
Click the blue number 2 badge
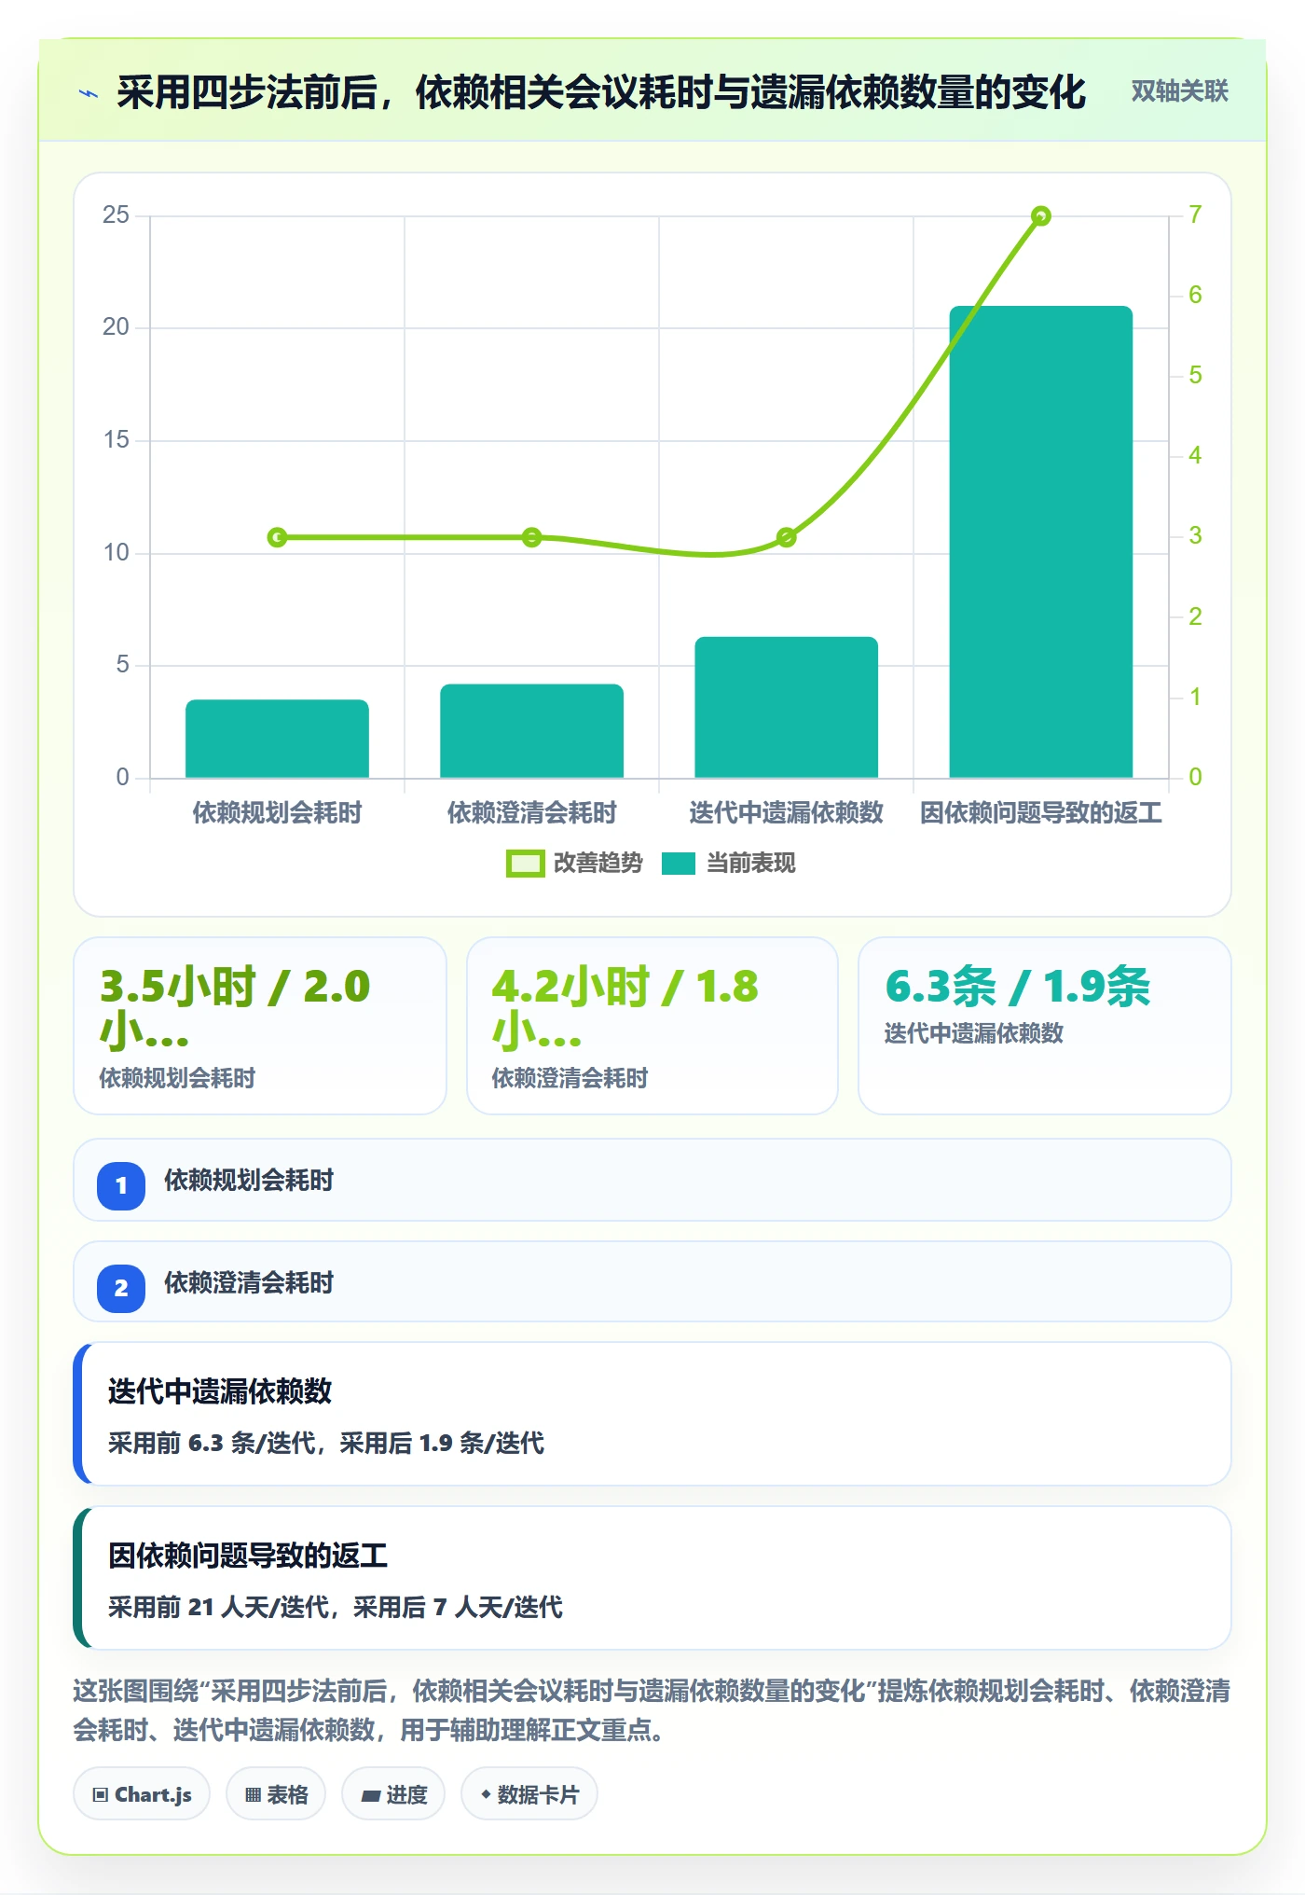[121, 1289]
